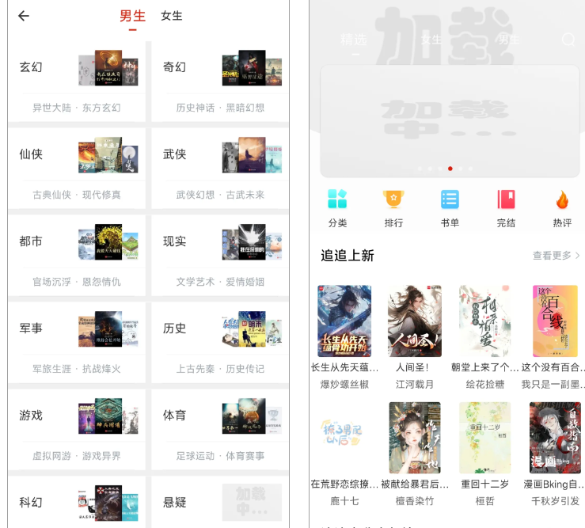Click the active red carousel dot
585x528 pixels.
pos(450,169)
